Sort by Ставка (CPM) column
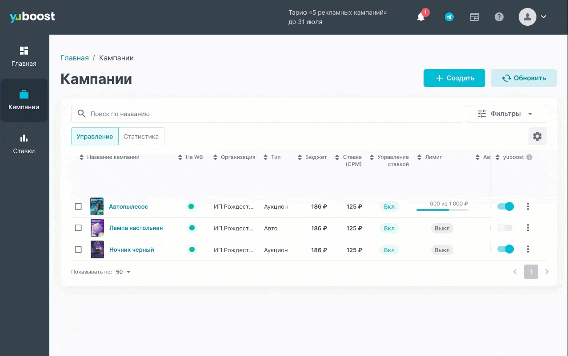Viewport: 568px width, 356px height. 337,157
